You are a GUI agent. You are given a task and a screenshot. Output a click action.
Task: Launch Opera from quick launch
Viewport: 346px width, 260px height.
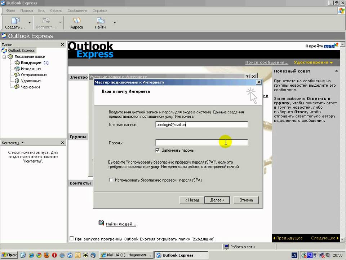tap(54, 255)
